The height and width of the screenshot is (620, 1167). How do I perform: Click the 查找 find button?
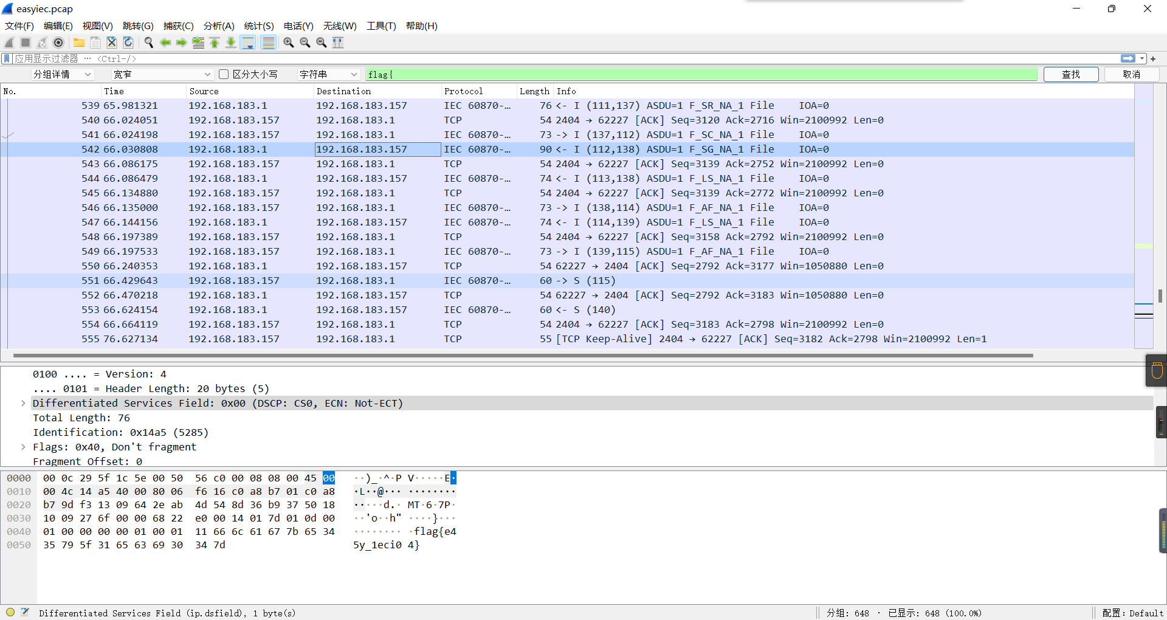click(1071, 74)
